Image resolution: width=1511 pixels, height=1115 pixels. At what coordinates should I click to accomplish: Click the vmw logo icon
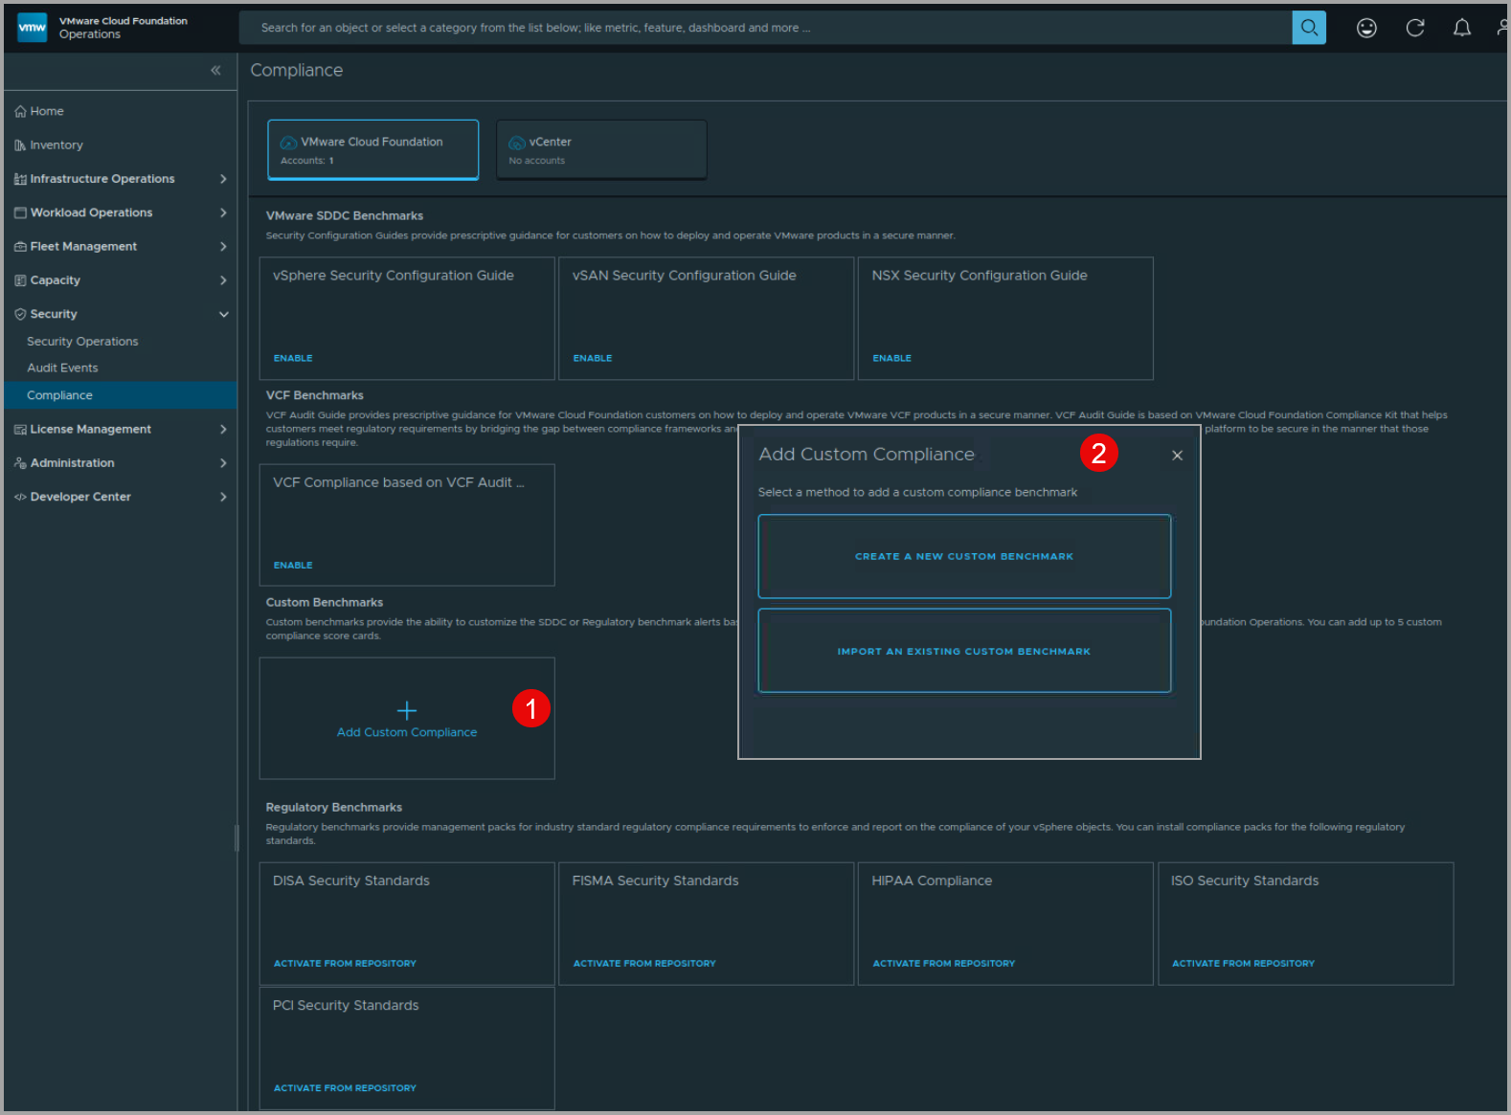pos(32,28)
